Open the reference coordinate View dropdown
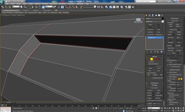 point(49,7)
